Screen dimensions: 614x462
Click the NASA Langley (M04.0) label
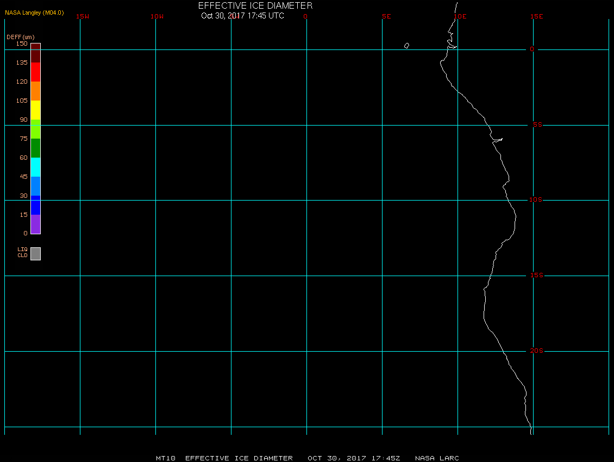pyautogui.click(x=34, y=13)
